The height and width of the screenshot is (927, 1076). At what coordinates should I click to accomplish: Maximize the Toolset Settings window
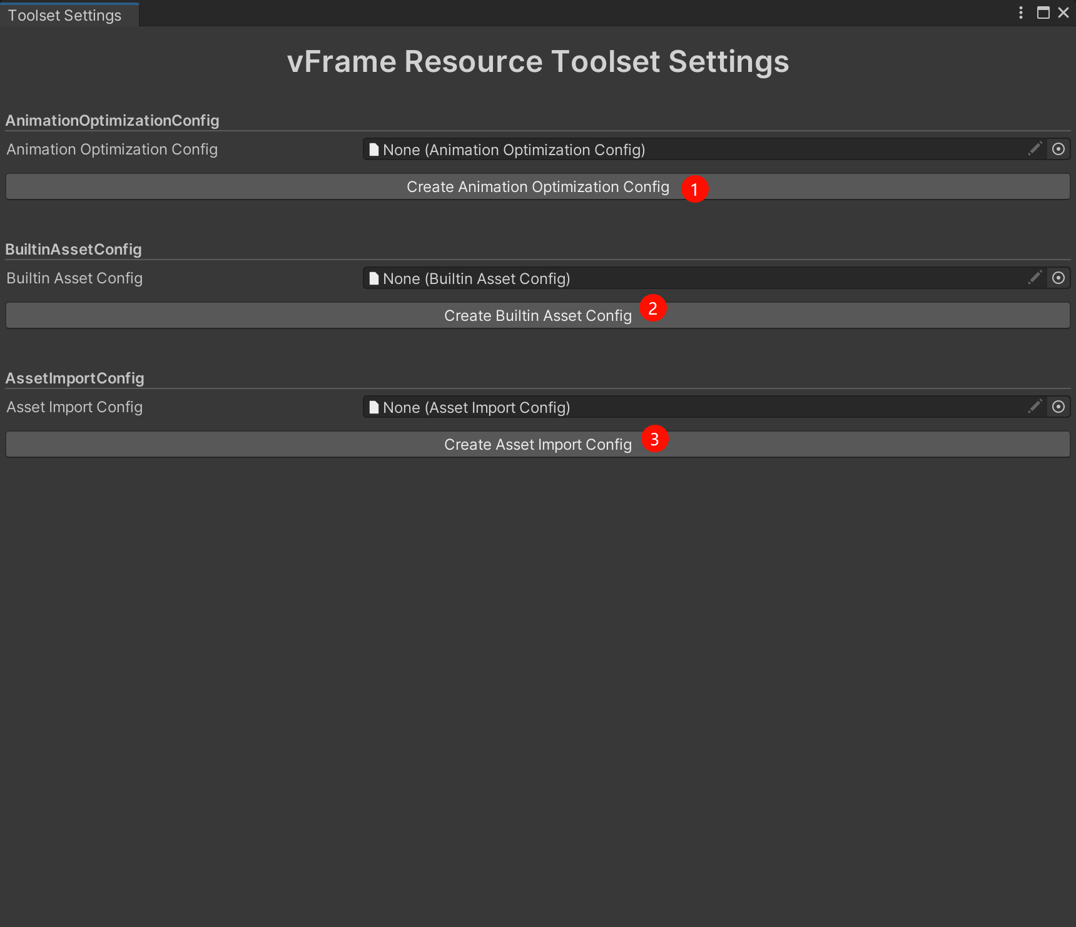tap(1043, 13)
